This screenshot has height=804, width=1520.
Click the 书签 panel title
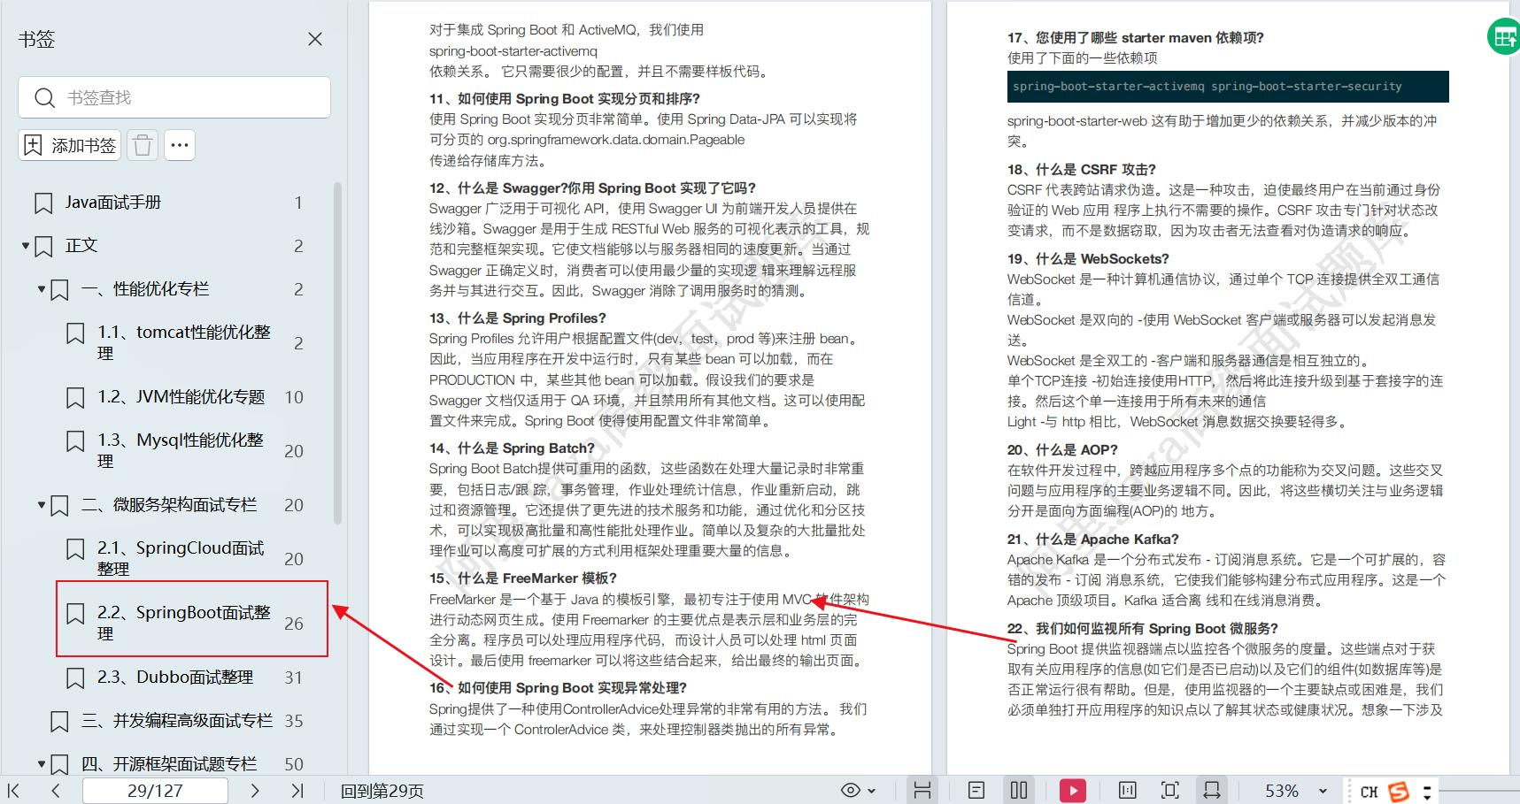click(36, 39)
